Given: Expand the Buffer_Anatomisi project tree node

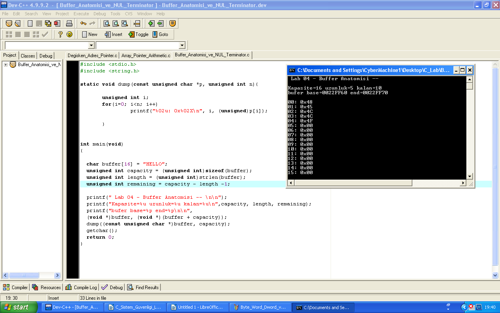Looking at the screenshot, I should click(x=6, y=65).
